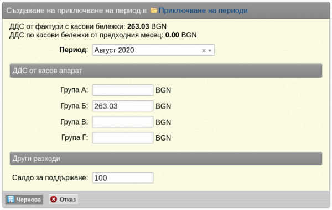Click the Група Б label

(74, 106)
